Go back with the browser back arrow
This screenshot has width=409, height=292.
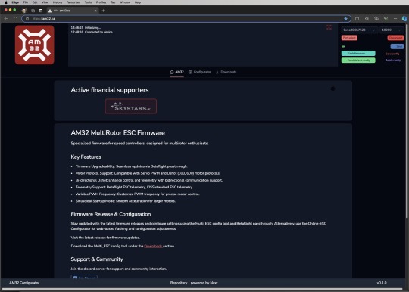[x=6, y=19]
